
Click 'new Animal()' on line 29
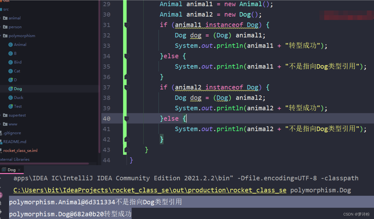coord(247,4)
